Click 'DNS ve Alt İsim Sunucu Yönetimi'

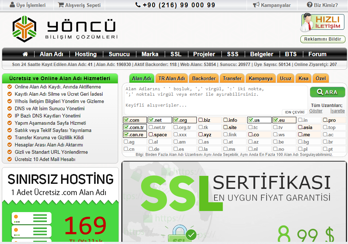click(49, 109)
